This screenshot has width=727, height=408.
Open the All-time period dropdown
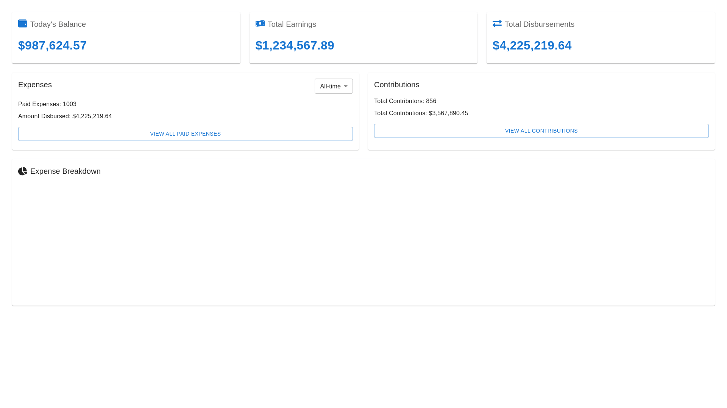[330, 86]
